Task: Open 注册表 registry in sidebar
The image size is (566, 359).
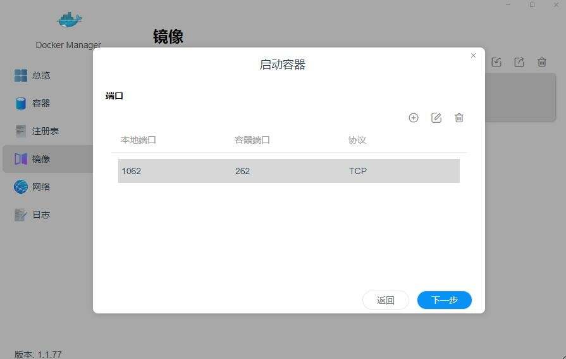Action: pyautogui.click(x=47, y=131)
